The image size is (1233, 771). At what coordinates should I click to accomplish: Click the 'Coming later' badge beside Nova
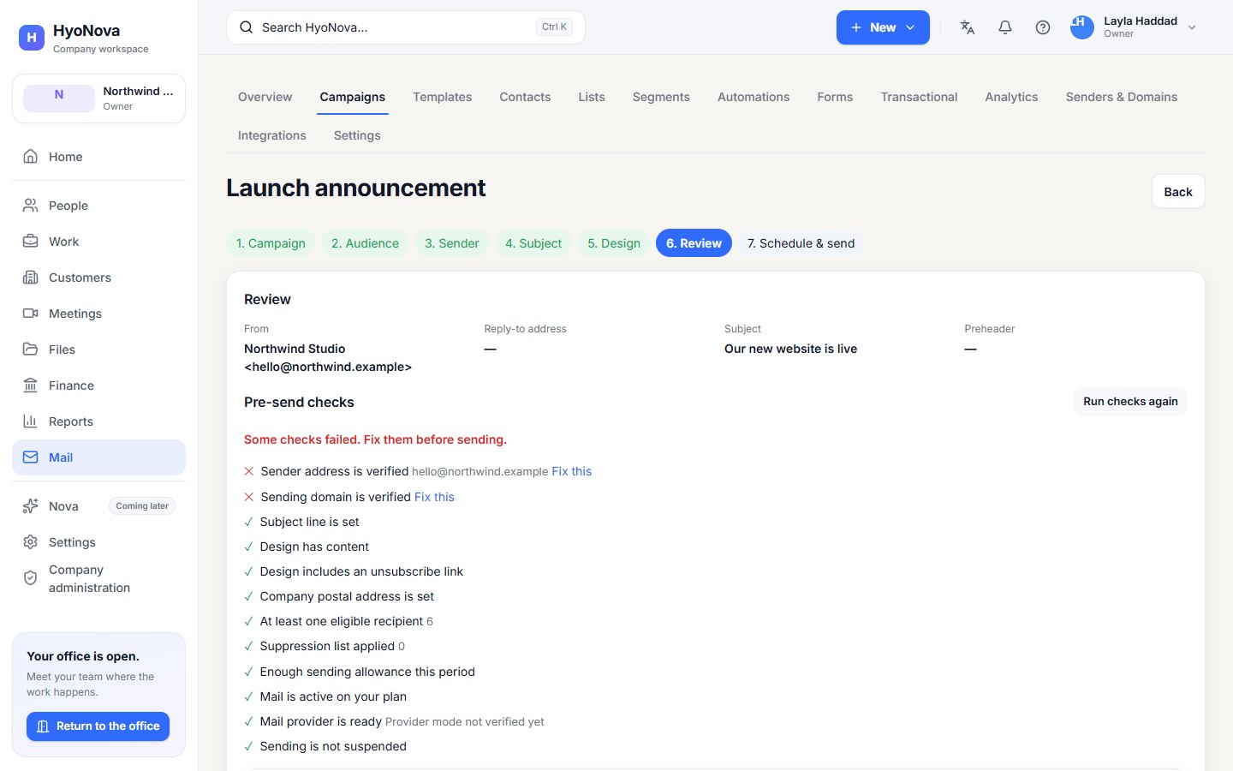(142, 506)
